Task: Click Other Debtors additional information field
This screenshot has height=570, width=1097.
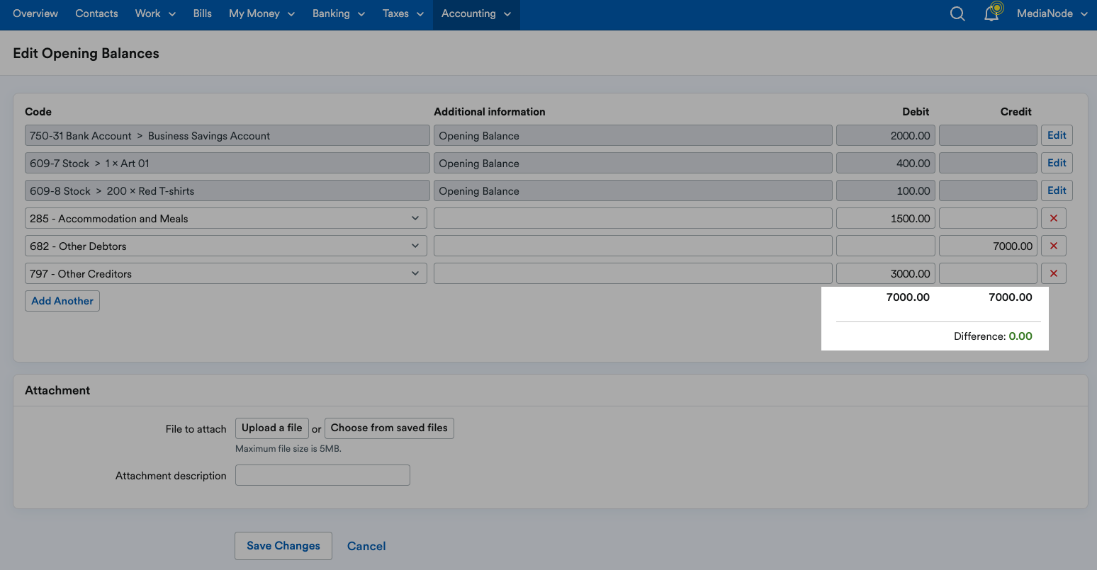Action: [633, 246]
